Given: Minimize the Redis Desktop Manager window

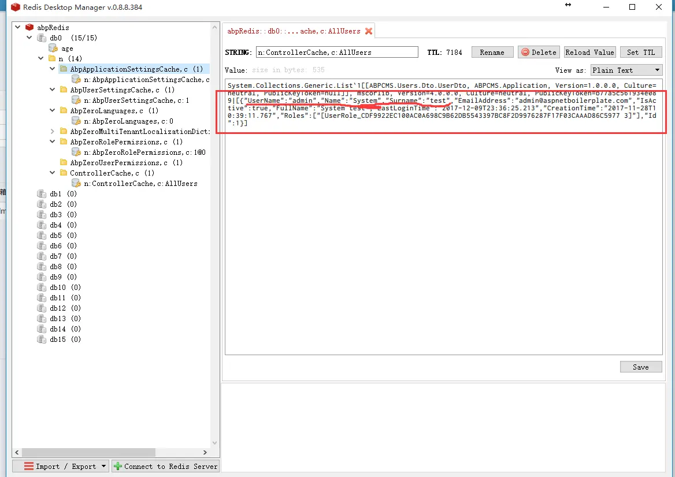Looking at the screenshot, I should pos(606,7).
